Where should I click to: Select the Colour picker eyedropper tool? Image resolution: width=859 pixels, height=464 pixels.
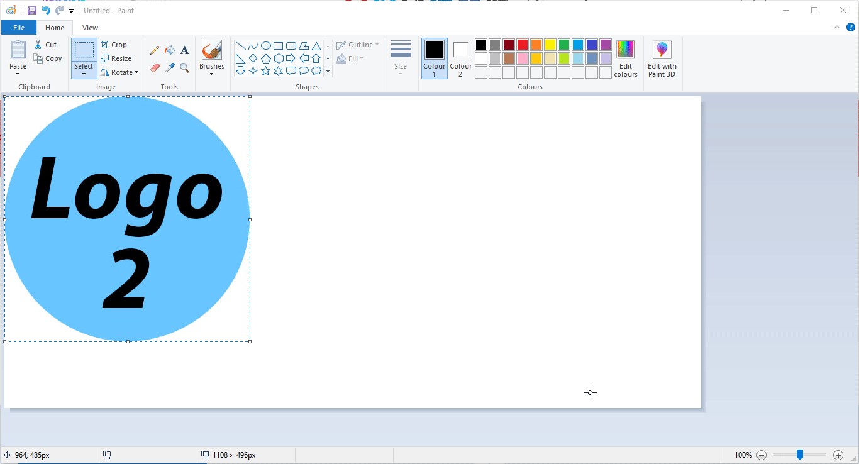coord(170,67)
